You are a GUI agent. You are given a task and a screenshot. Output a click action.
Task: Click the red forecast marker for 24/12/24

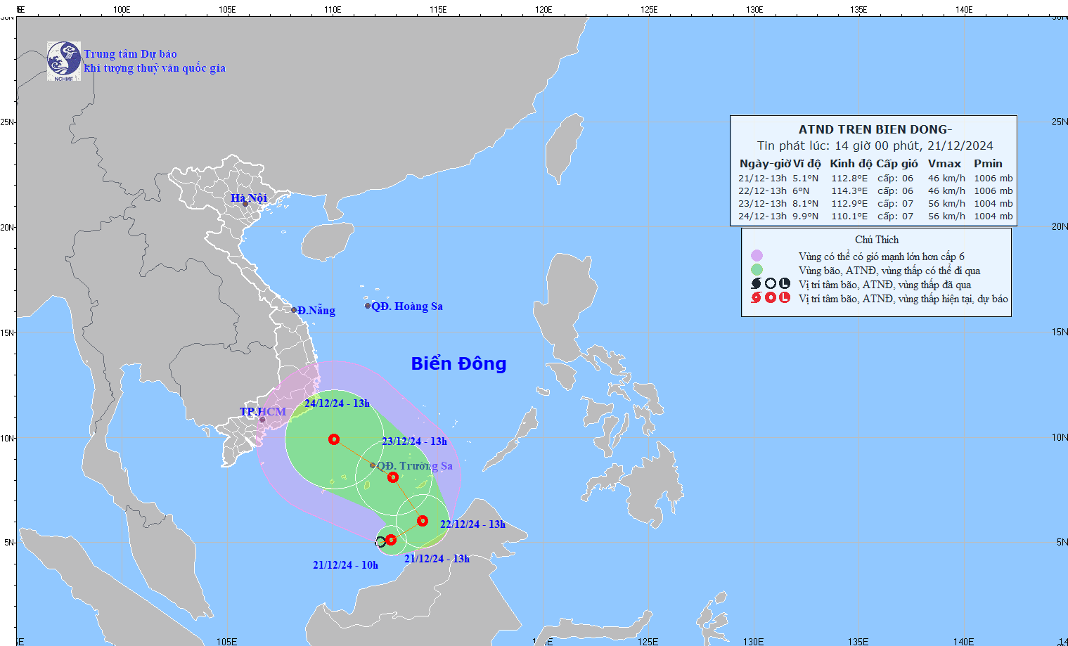click(x=335, y=439)
